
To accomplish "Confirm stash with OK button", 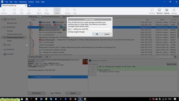I will click(97, 34).
